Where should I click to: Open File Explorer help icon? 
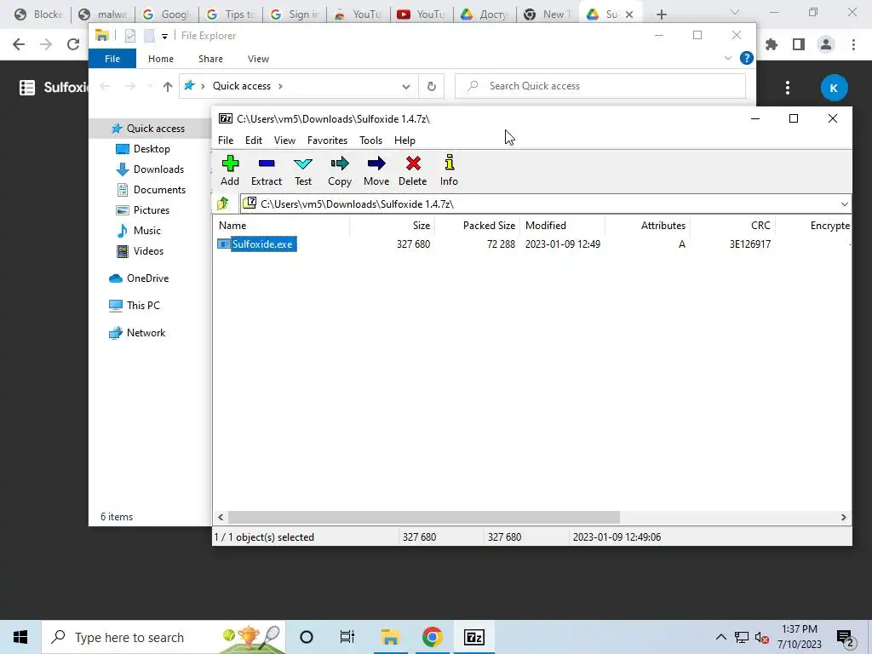coord(746,58)
